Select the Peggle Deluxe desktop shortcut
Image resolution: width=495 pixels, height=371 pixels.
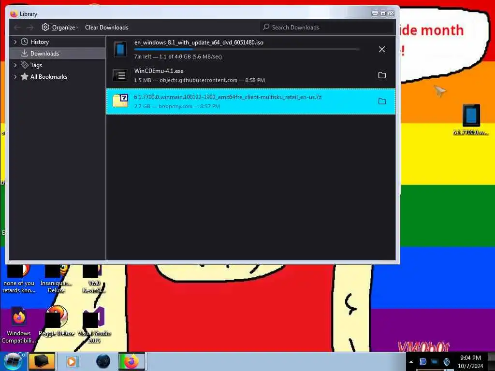point(57,322)
